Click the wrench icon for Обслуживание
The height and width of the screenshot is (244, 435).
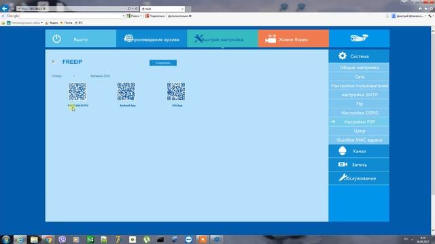click(x=343, y=178)
